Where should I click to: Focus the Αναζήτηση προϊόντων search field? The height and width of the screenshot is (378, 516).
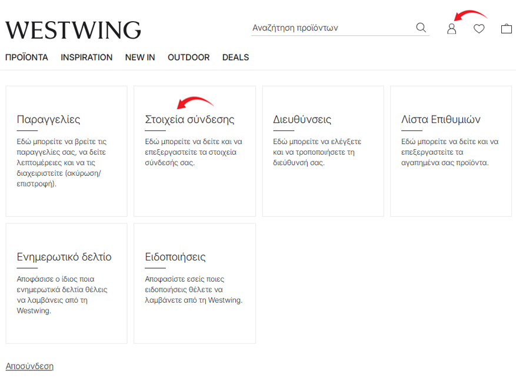[329, 28]
